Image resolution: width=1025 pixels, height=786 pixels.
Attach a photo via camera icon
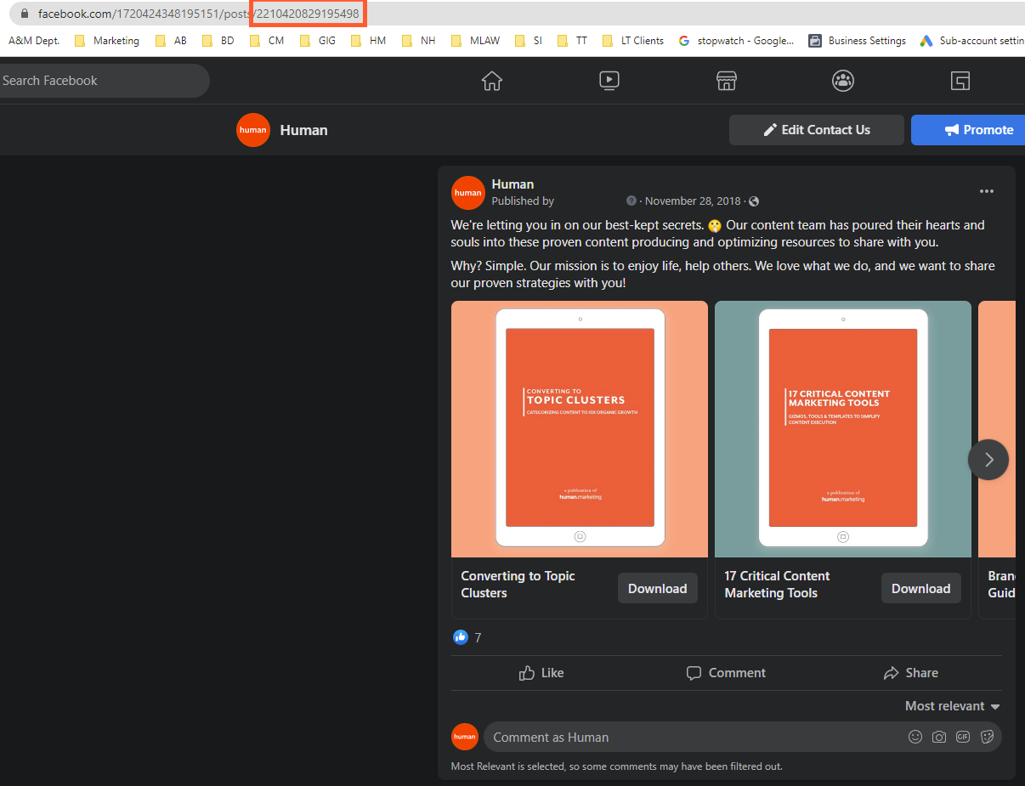coord(939,737)
